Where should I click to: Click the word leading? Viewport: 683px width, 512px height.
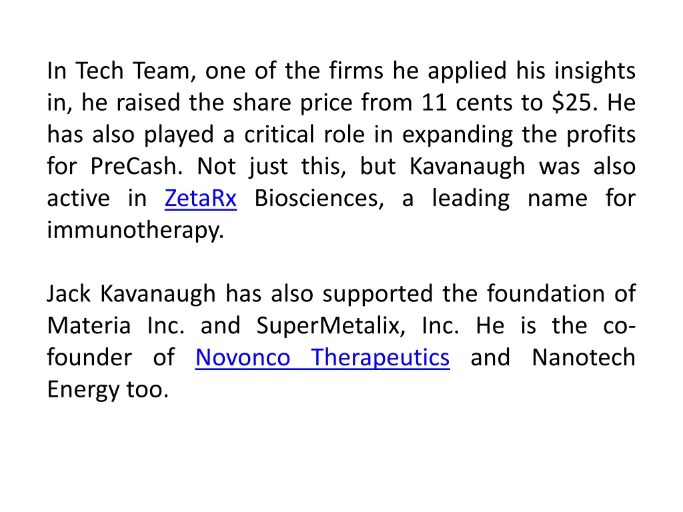tap(470, 199)
